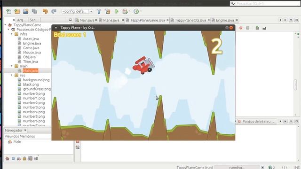The height and width of the screenshot is (169, 301).
Task: Toggle sort by name button in Navigator
Action: tap(36, 158)
